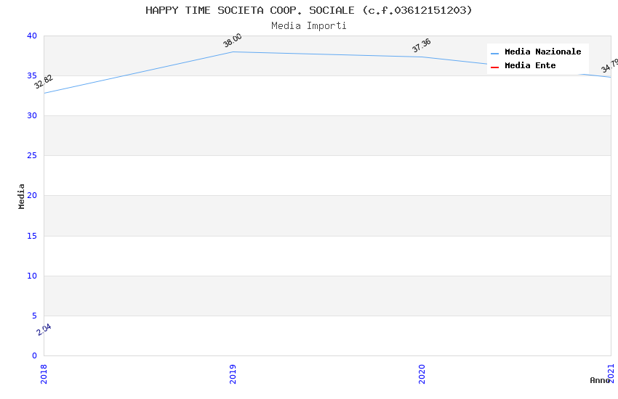Select the Media Ente legend label
The height and width of the screenshot is (399, 618).
click(x=530, y=65)
